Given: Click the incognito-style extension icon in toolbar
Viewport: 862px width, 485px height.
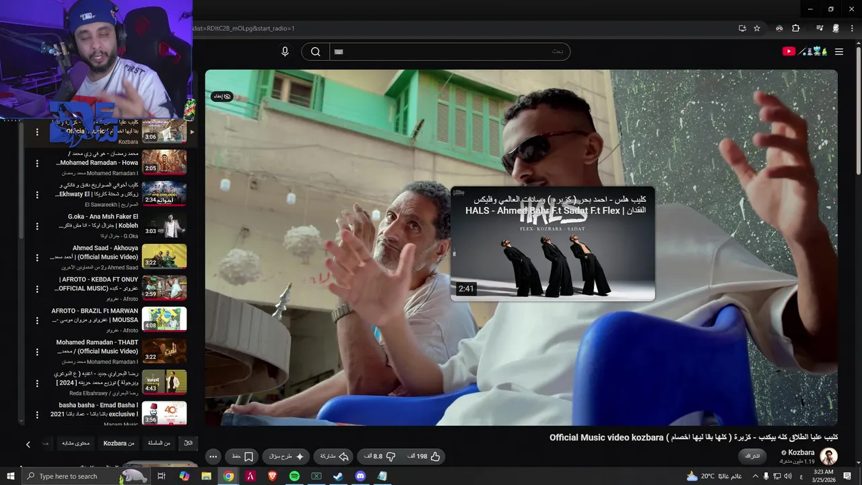Looking at the screenshot, I should (779, 28).
